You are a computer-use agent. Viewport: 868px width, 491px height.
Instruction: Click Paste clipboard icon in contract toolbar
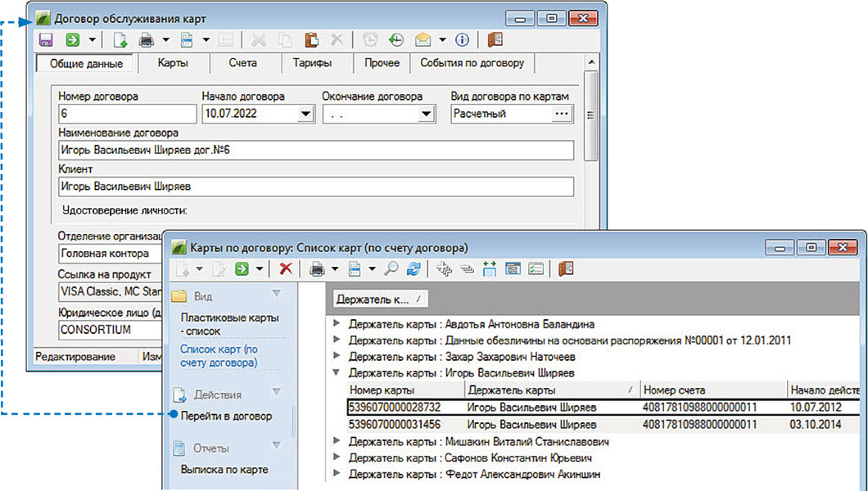pos(311,39)
